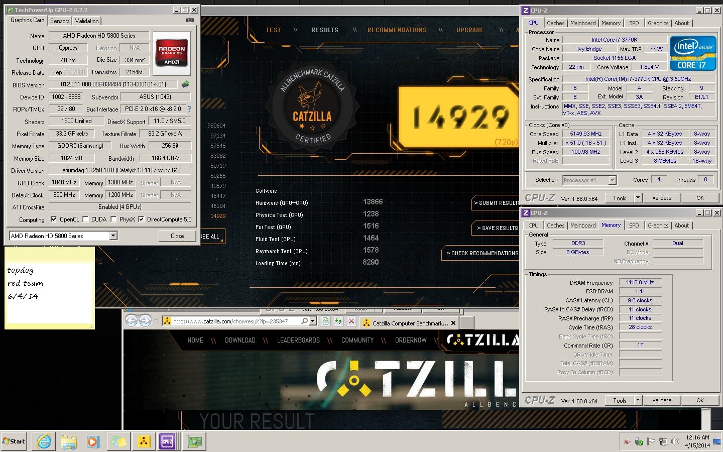Open Internet Explorer from the taskbar
The image size is (723, 452).
(44, 441)
